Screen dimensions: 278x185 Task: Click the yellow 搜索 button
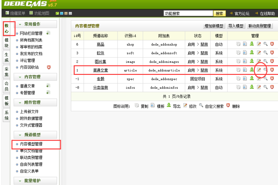[219, 13]
